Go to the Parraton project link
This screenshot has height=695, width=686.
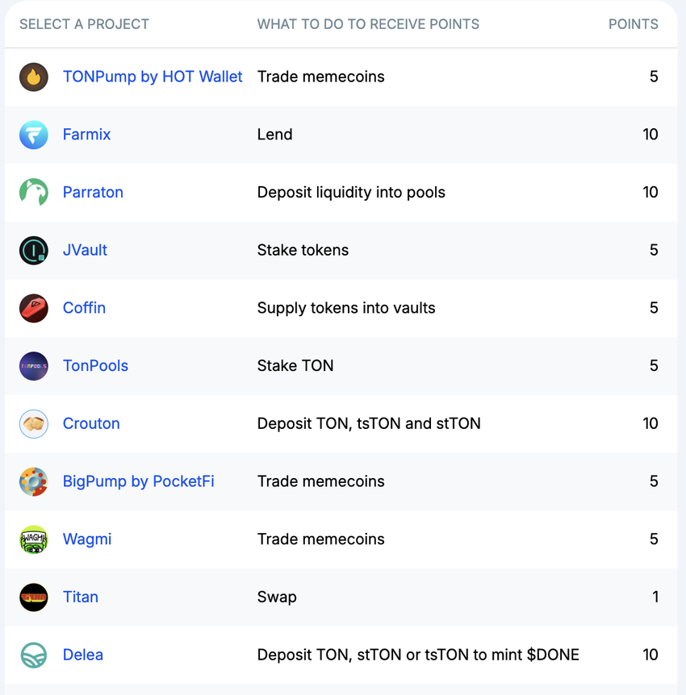click(93, 192)
